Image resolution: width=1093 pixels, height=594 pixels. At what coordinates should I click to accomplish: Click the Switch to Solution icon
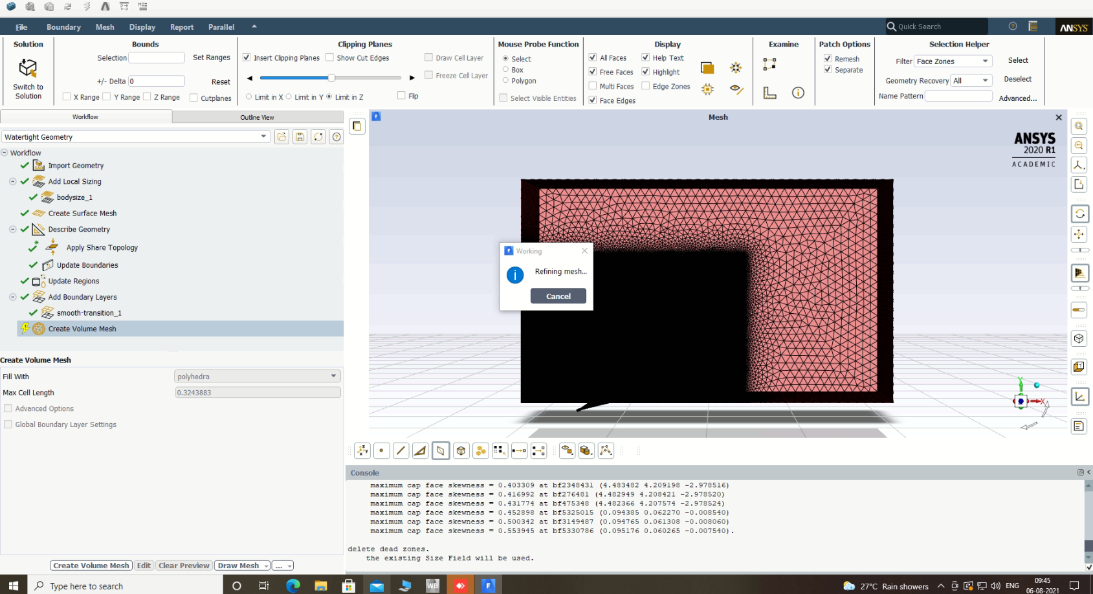click(x=28, y=69)
